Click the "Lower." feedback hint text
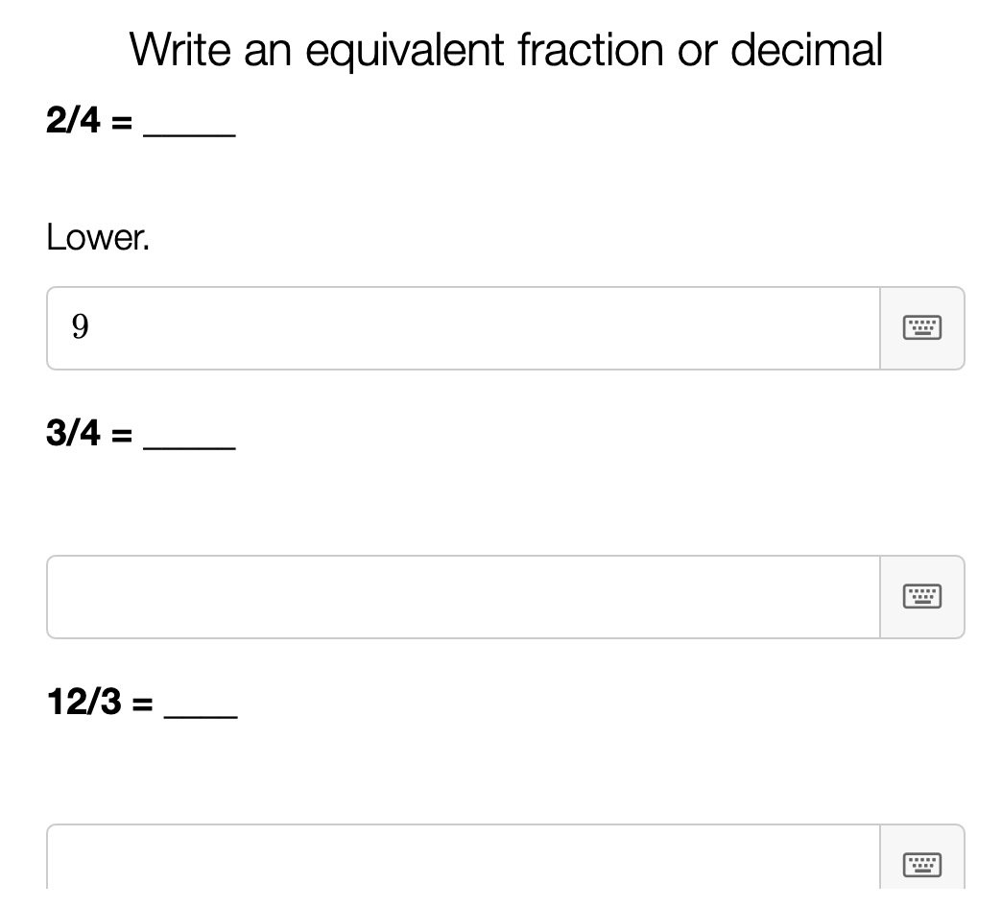 coord(98,238)
